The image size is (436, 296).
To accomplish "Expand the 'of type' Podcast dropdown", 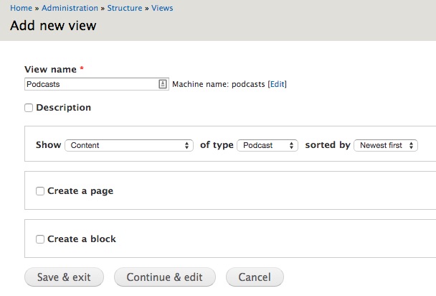I will click(267, 145).
